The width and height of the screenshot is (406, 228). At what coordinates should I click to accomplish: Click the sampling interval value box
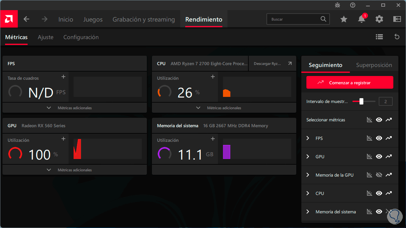(386, 101)
